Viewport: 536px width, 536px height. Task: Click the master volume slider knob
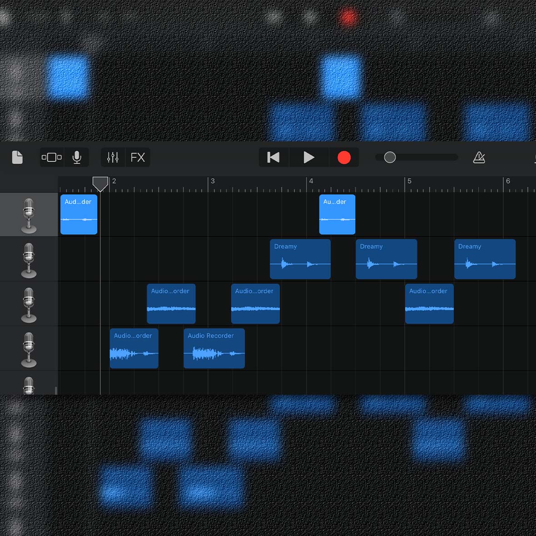click(390, 157)
